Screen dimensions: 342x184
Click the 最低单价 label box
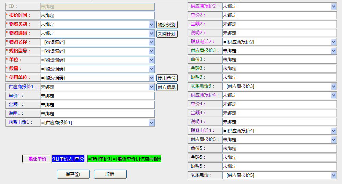pyautogui.click(x=36, y=159)
